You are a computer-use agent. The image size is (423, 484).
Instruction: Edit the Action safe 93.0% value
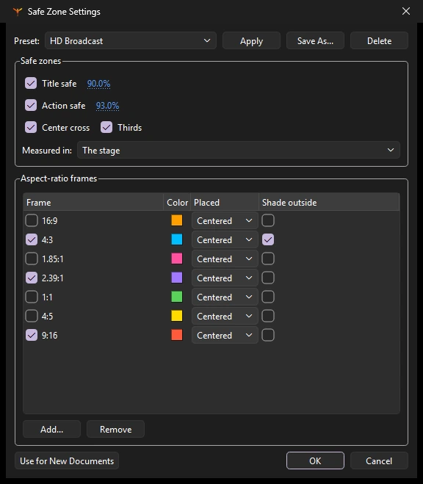coord(107,106)
